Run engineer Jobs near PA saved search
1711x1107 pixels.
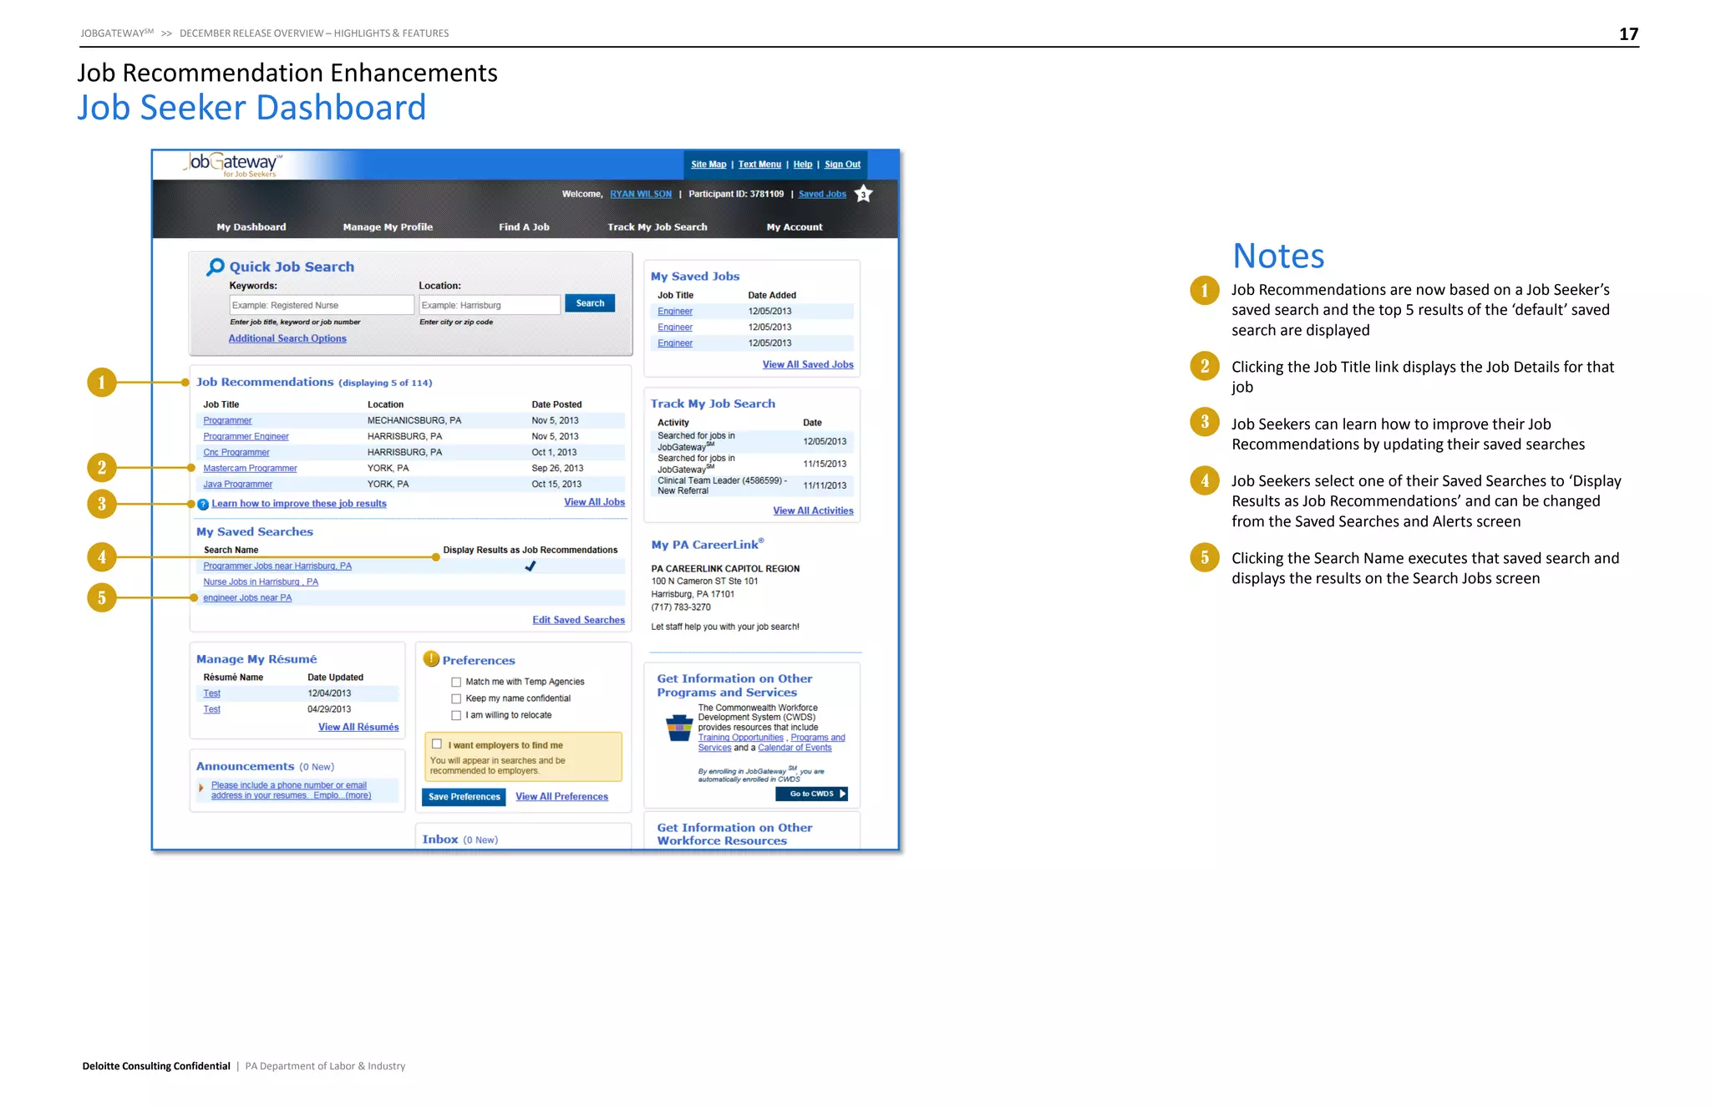(247, 598)
